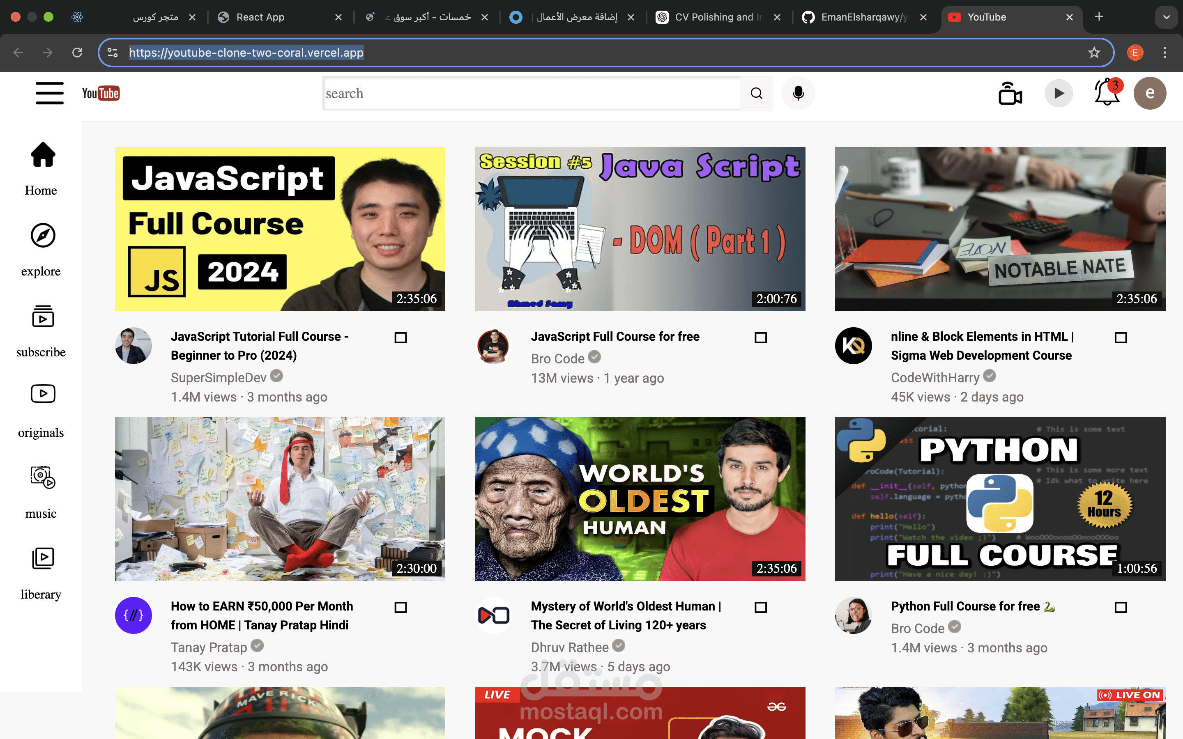Open notifications bell with 3 badge
This screenshot has width=1183, height=739.
tap(1107, 92)
